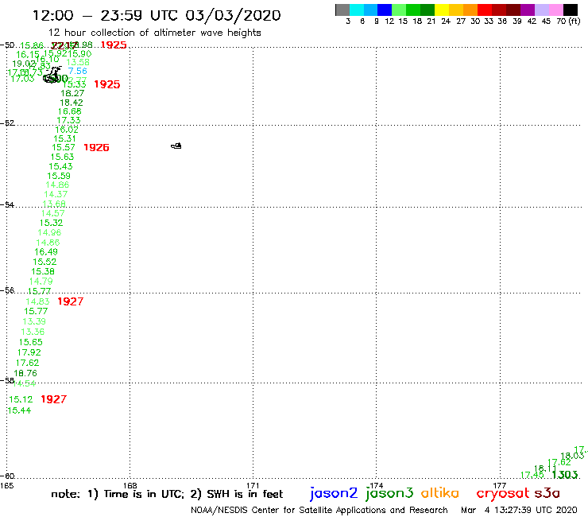Click the gray swatch in the legend
This screenshot has width=588, height=517.
point(342,10)
